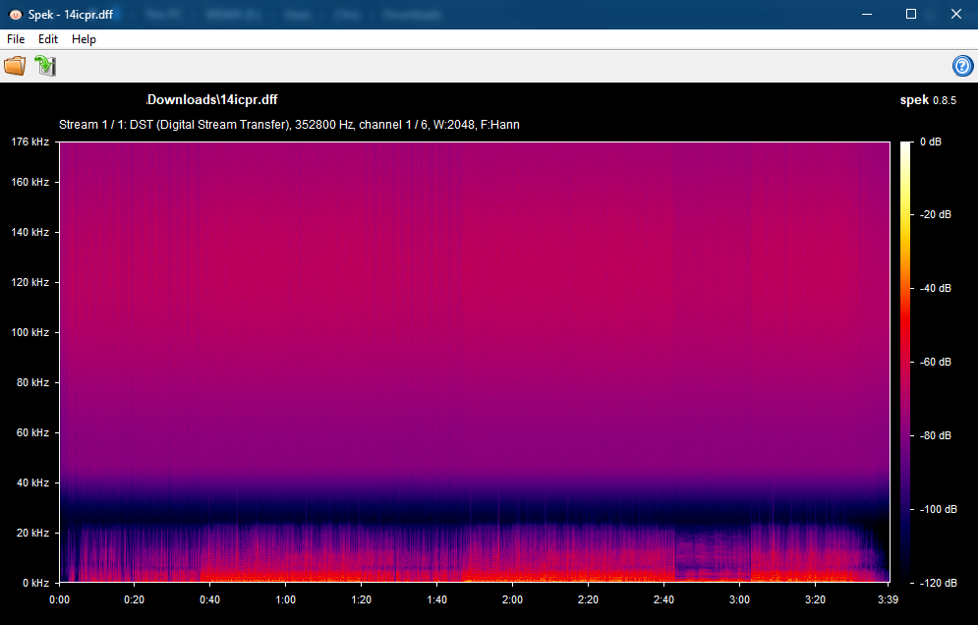Screen dimensions: 978x625
Task: Click the 0 kHz axis label
Action: (x=35, y=583)
